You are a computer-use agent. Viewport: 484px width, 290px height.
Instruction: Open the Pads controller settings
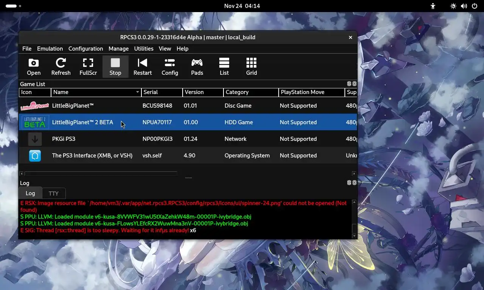coord(197,67)
